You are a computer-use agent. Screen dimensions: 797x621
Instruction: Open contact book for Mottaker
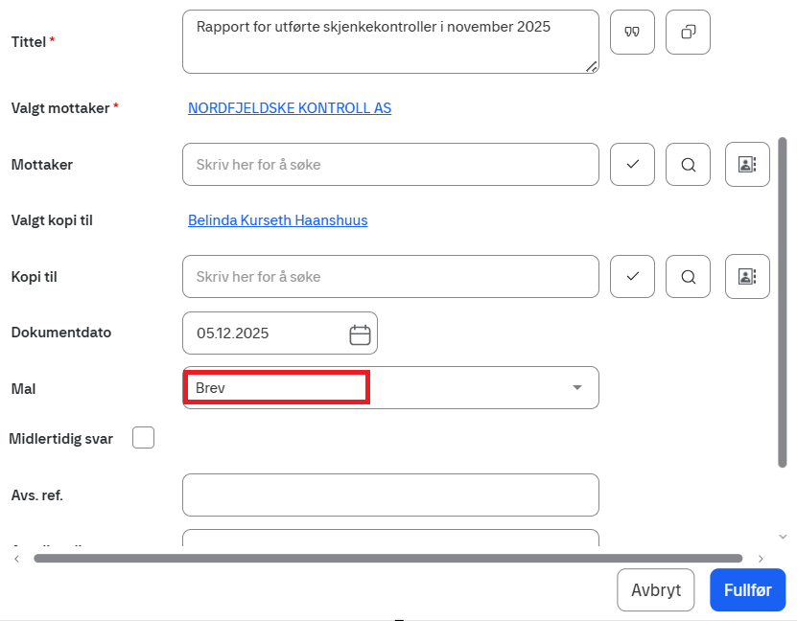tap(747, 165)
